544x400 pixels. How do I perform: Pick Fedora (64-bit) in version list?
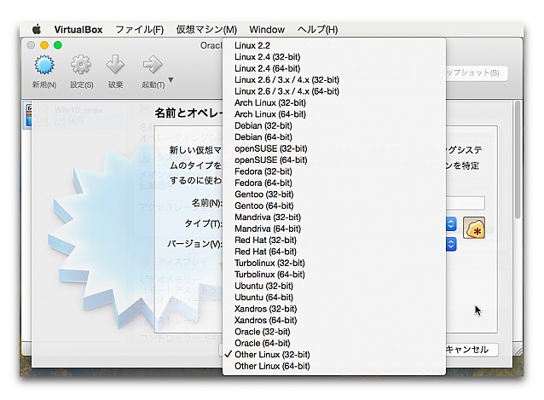[x=263, y=183]
